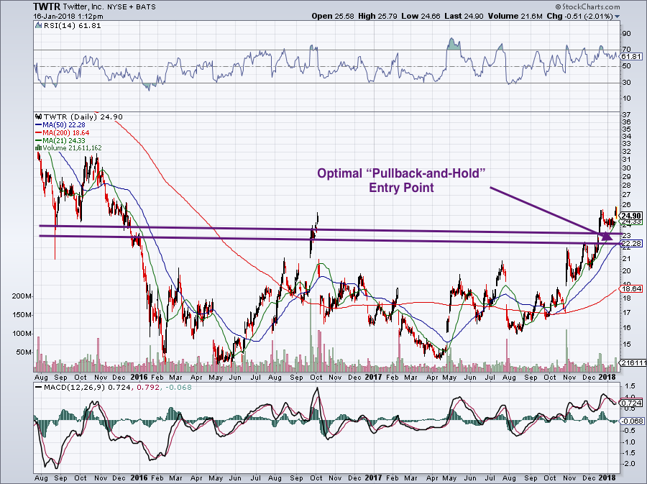Open the StockCharts.com copyright link
The width and height of the screenshot is (647, 484).
coord(587,6)
